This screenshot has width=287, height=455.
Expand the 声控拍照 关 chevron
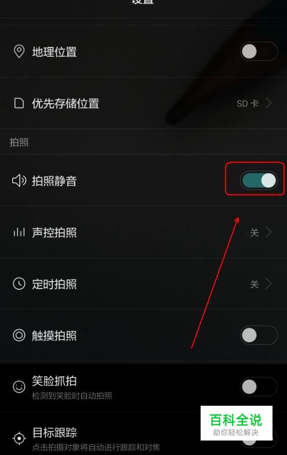(x=268, y=232)
